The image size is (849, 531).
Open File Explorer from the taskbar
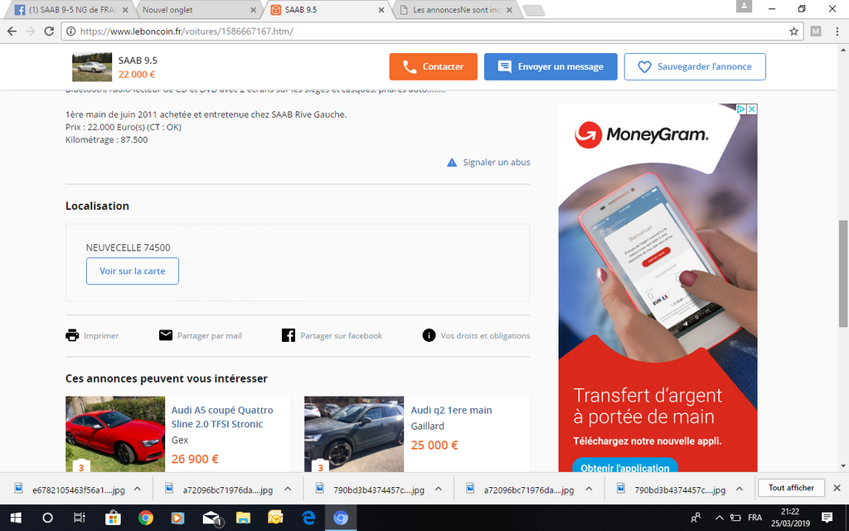(243, 518)
